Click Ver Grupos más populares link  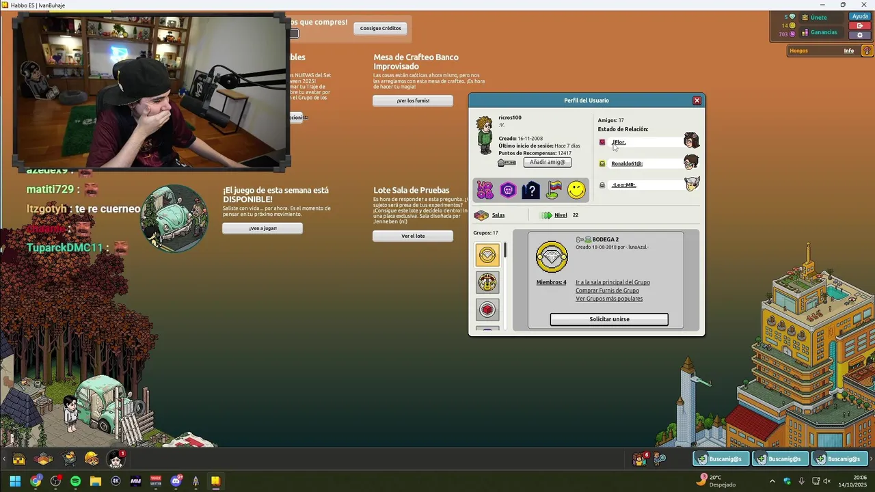pyautogui.click(x=609, y=299)
